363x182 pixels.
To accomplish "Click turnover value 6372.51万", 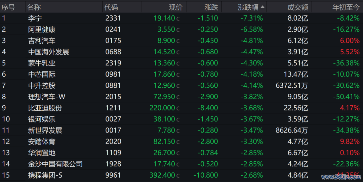I will point(292,85).
